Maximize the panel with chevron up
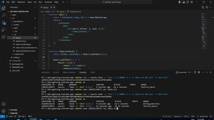This screenshot has height=120, width=214. point(207,72)
